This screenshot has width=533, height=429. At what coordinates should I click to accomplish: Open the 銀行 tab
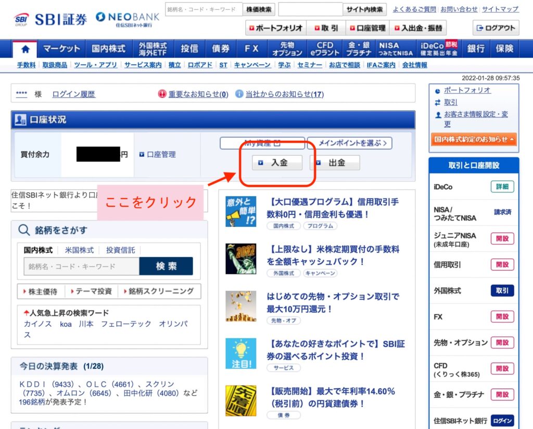476,48
